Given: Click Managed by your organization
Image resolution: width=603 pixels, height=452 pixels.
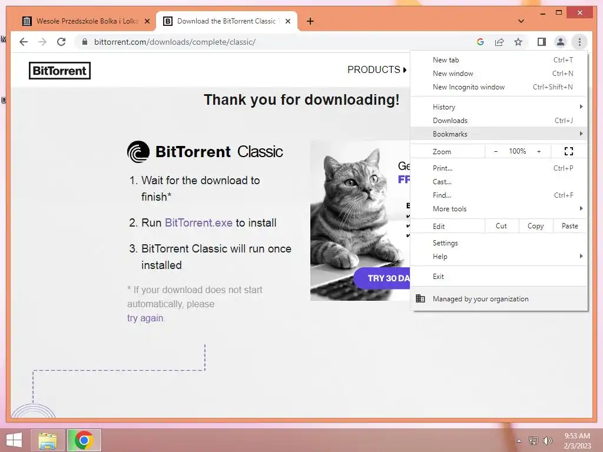Looking at the screenshot, I should click(x=499, y=298).
